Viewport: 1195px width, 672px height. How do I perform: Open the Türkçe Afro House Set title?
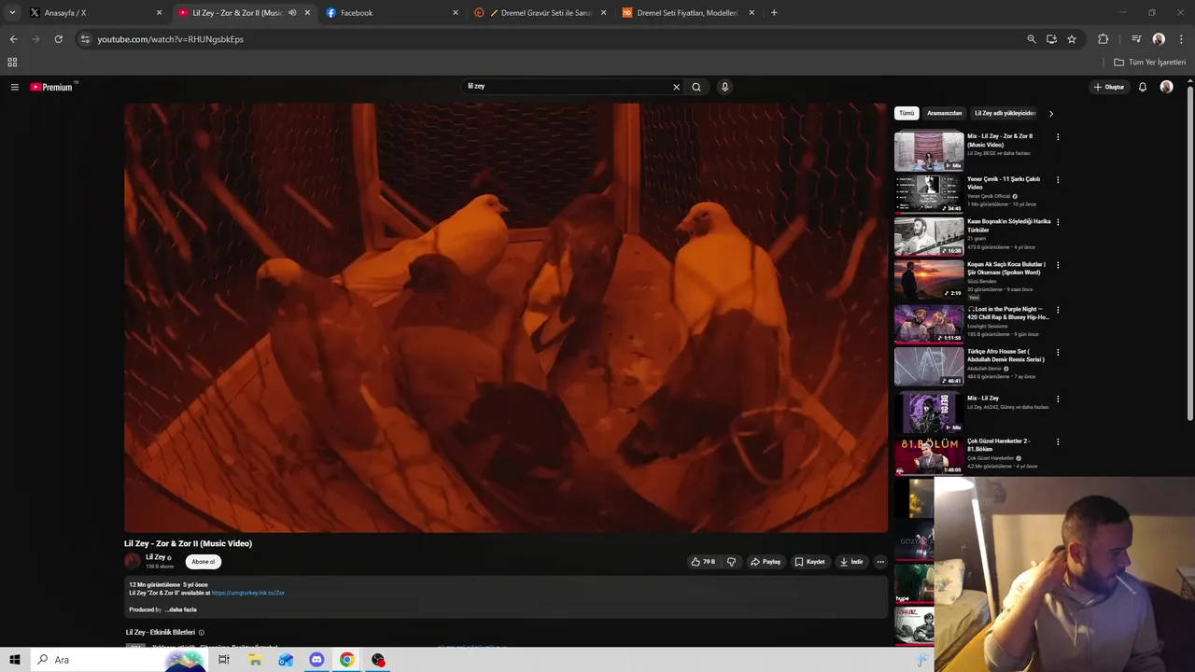(1005, 356)
